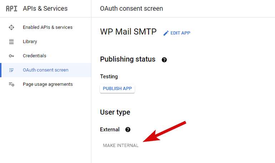Click the API logo icon
Screen dimensions: 275x163
(x=11, y=9)
